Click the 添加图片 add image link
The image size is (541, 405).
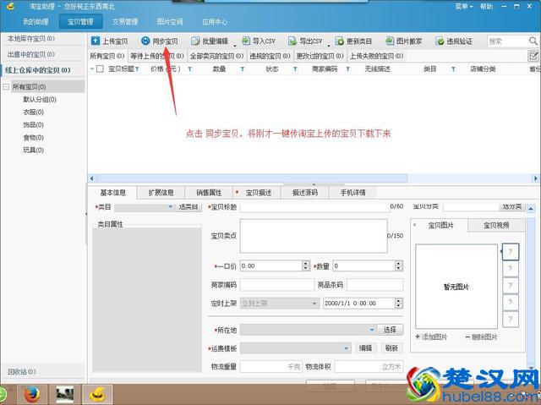431,337
